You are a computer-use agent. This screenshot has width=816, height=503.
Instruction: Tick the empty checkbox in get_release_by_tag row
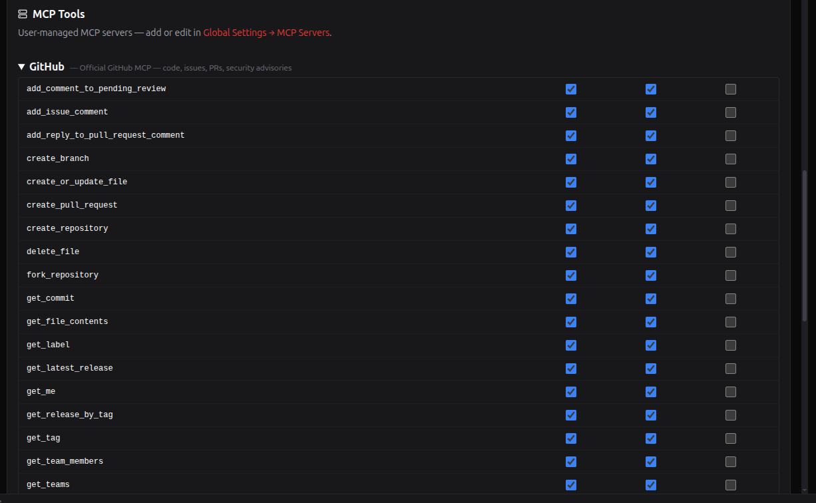(x=731, y=415)
